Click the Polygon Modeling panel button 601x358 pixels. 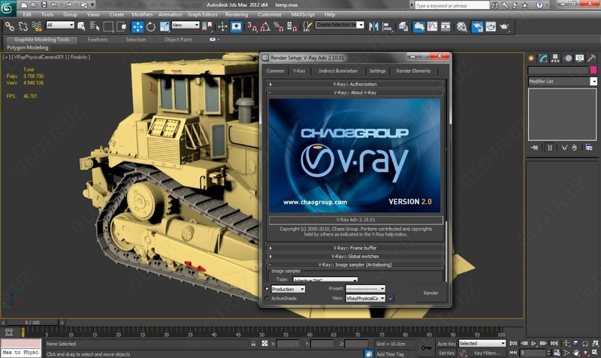coord(27,47)
